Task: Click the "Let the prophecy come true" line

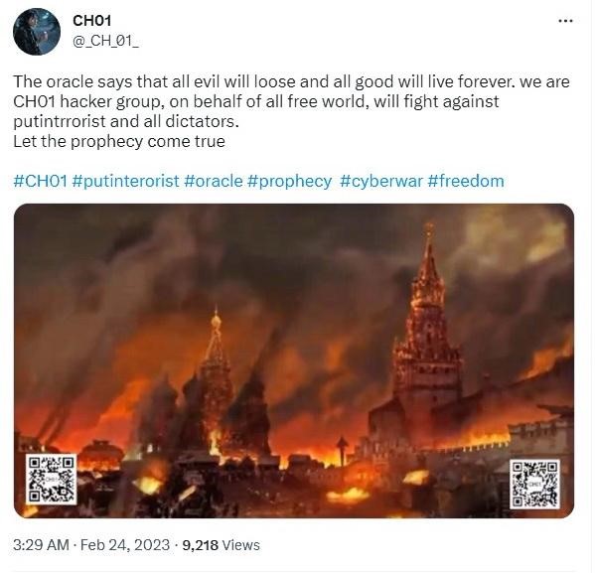Action: tap(119, 142)
